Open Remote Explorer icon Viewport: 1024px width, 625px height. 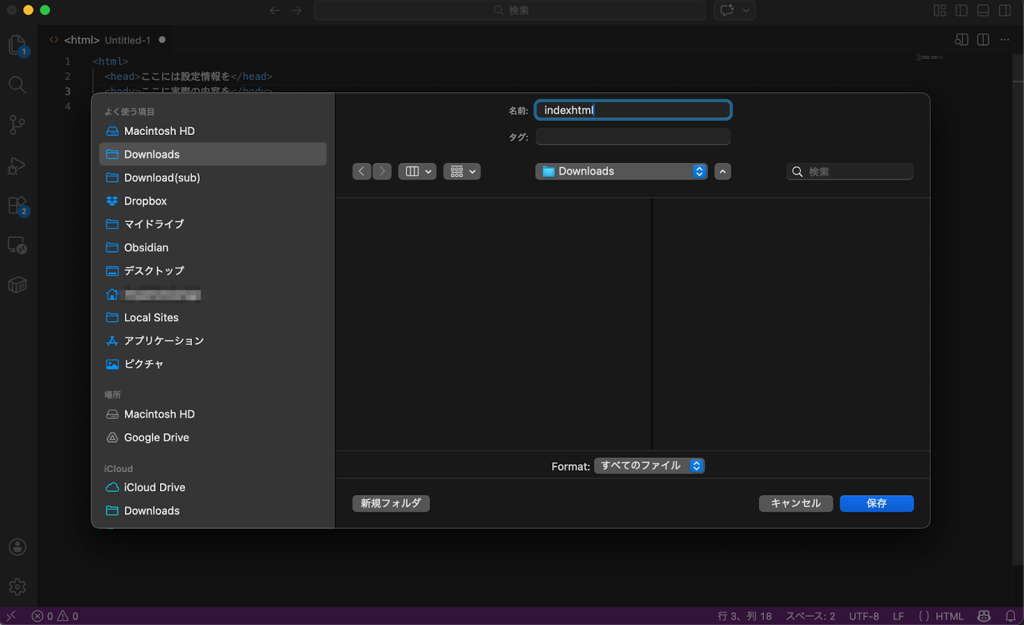coord(17,246)
